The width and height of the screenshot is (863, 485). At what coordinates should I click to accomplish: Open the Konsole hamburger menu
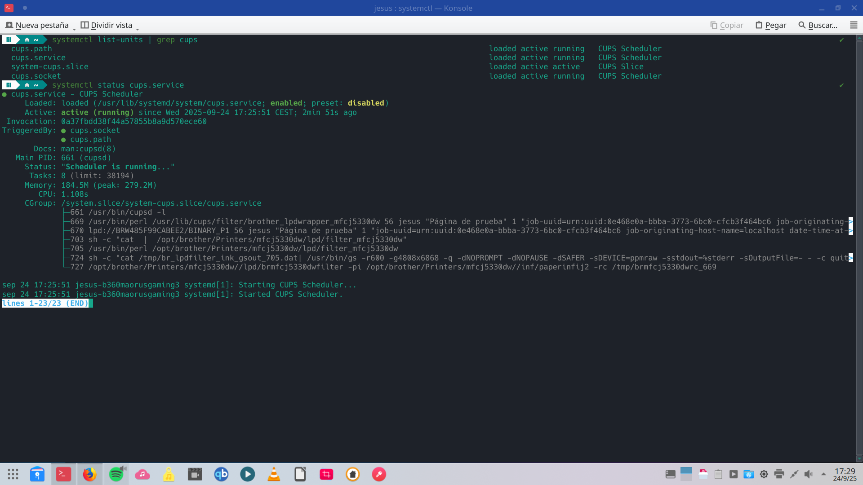(x=853, y=25)
